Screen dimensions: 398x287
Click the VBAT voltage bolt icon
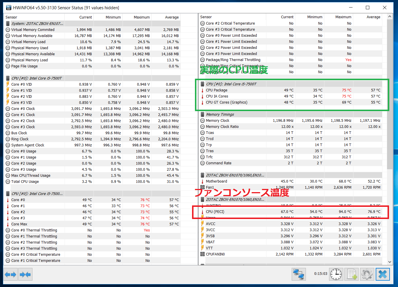202,242
